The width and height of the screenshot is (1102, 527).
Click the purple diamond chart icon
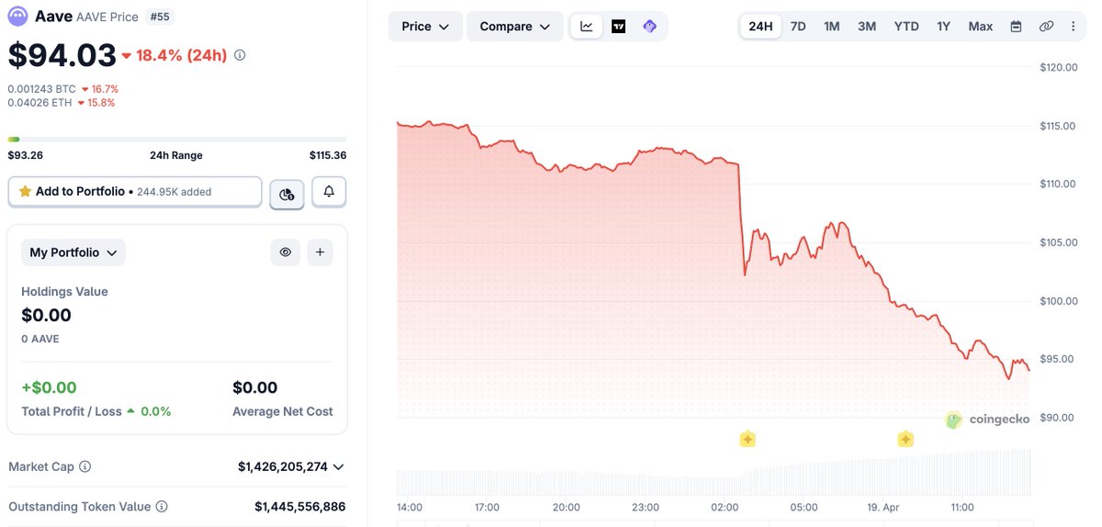pyautogui.click(x=649, y=27)
